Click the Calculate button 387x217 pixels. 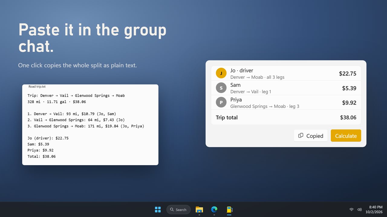click(346, 136)
